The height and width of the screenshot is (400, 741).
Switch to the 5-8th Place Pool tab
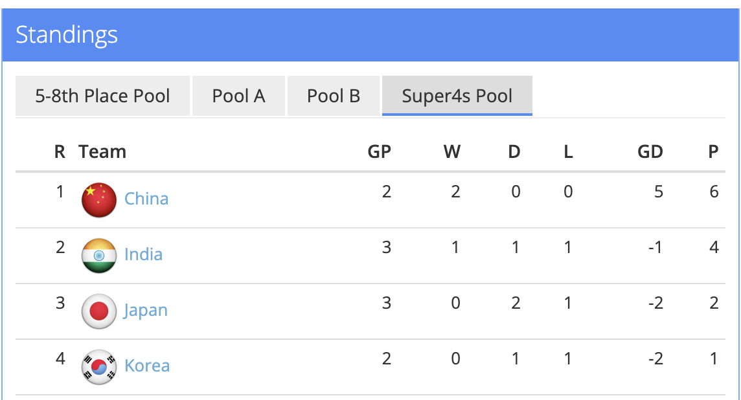pos(102,96)
